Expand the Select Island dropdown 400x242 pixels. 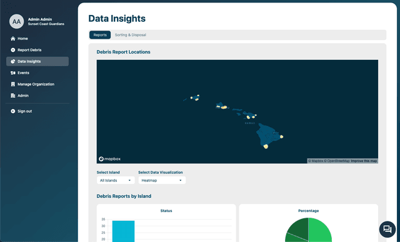(116, 180)
